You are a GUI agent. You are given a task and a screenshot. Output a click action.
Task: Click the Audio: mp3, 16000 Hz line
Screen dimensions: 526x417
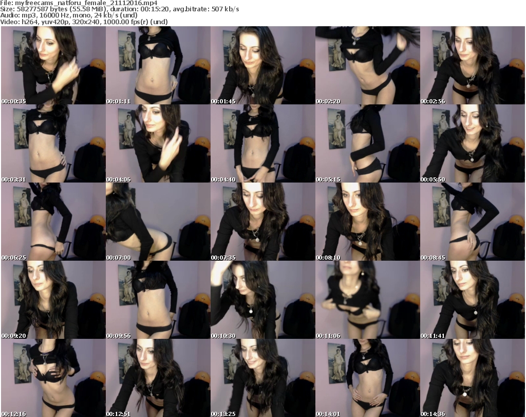[x=69, y=15]
